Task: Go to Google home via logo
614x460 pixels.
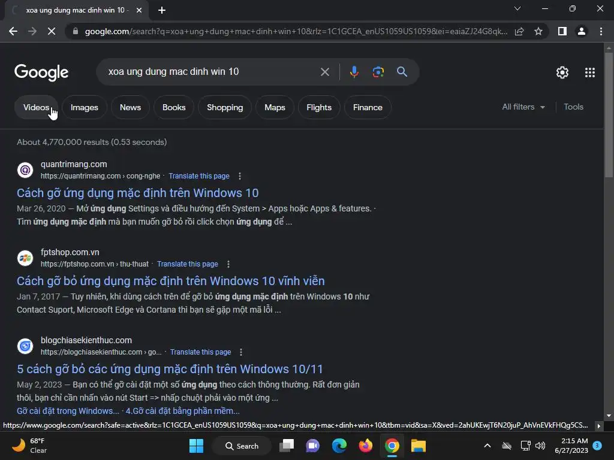Action: click(x=41, y=72)
